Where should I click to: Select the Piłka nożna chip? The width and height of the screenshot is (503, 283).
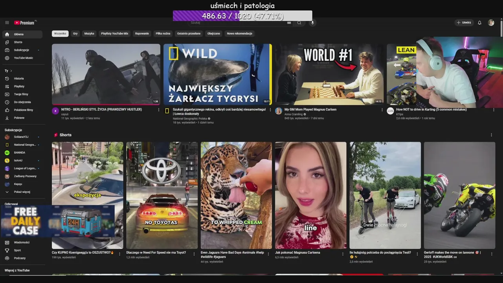pos(163,34)
